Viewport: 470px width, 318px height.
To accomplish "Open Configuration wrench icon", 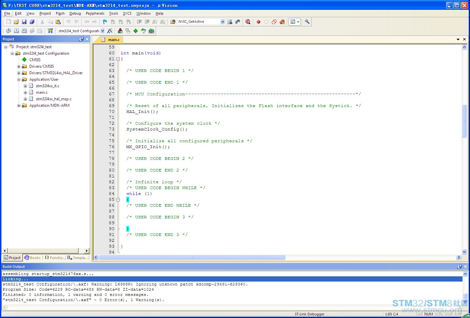I will tap(307, 22).
